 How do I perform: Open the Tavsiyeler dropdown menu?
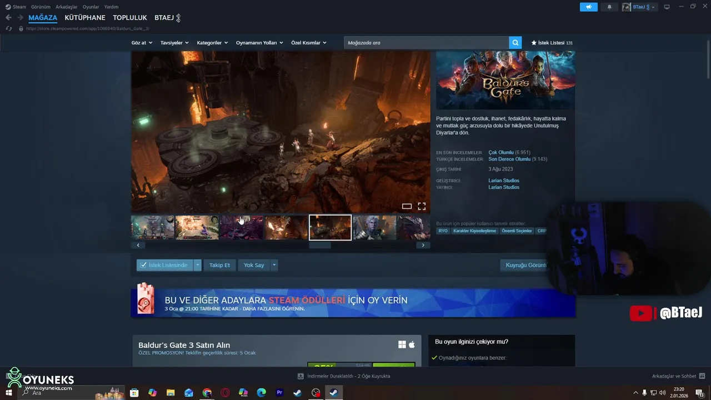(x=174, y=43)
